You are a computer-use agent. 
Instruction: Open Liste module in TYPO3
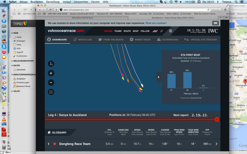click(x=17, y=45)
